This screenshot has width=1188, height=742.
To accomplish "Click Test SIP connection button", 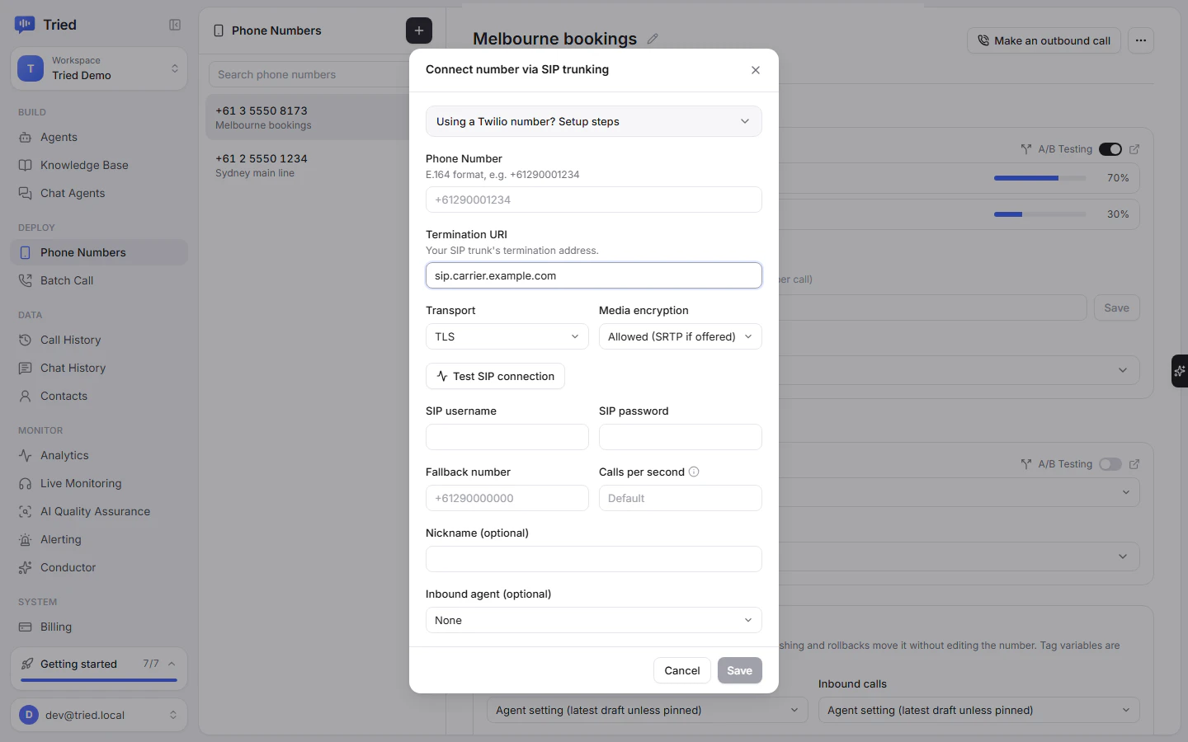I will point(495,376).
